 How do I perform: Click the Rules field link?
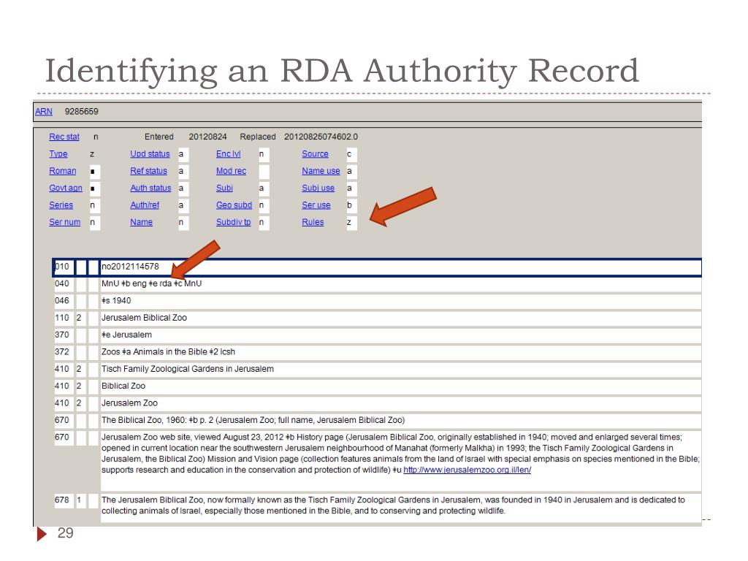coord(313,222)
